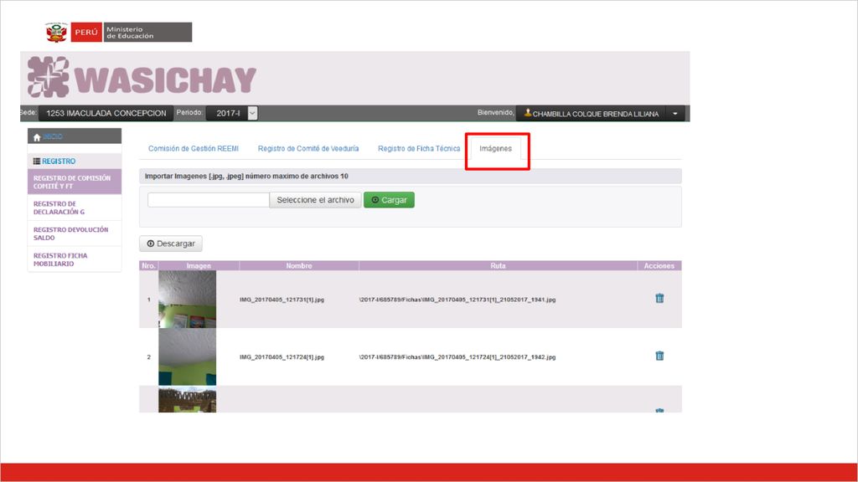Click the Nombre column header

tap(299, 265)
